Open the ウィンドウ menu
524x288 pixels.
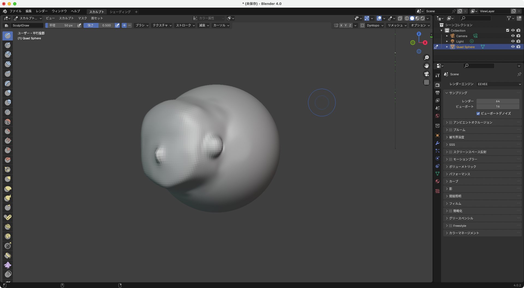[59, 11]
